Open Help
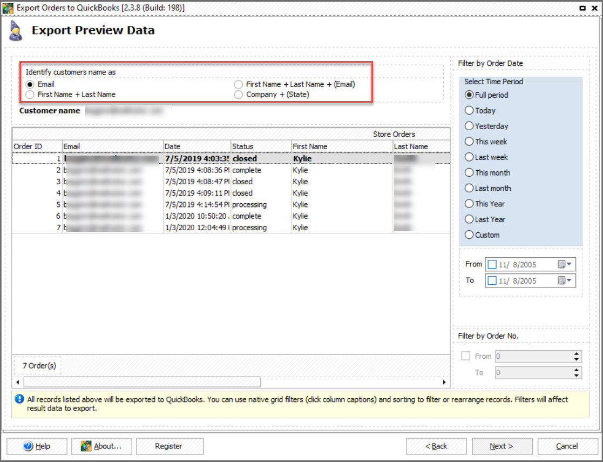 pyautogui.click(x=37, y=446)
